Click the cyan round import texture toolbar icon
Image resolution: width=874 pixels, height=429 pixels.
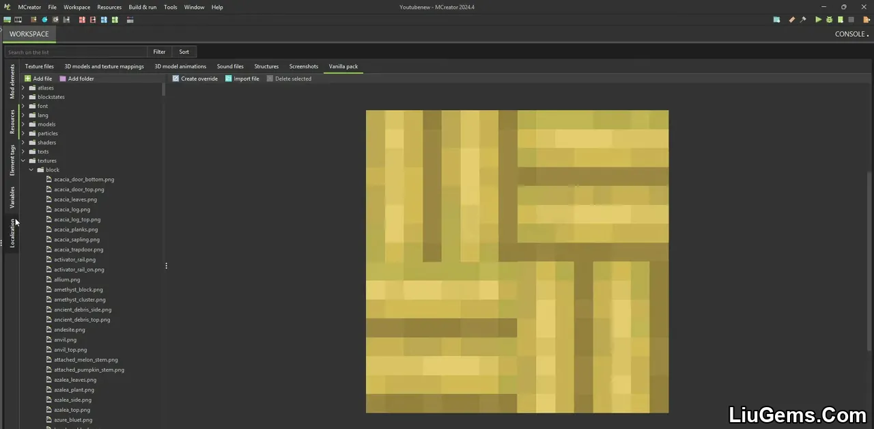click(45, 20)
